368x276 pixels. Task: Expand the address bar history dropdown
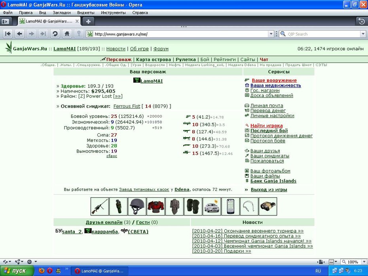(x=271, y=34)
